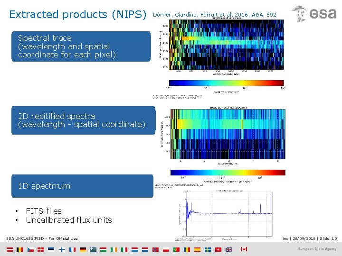342x256 pixels.
Task: Click the 'FITS files' bullet
Action: tap(44, 211)
